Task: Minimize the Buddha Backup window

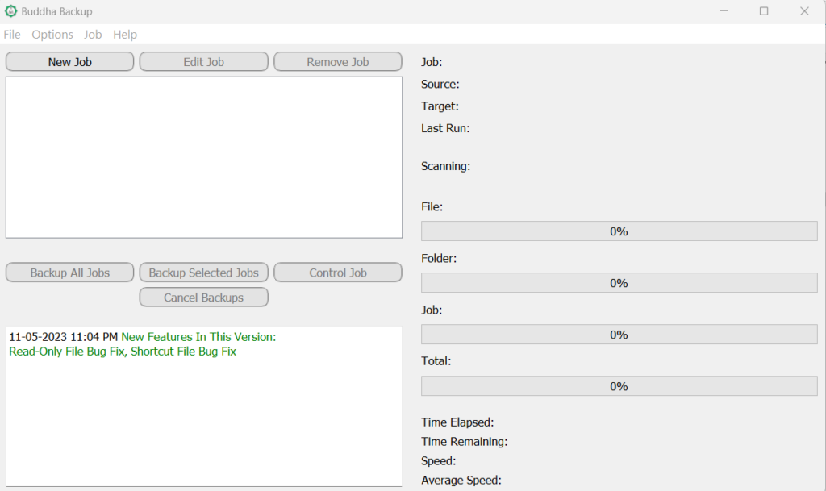Action: coord(723,11)
